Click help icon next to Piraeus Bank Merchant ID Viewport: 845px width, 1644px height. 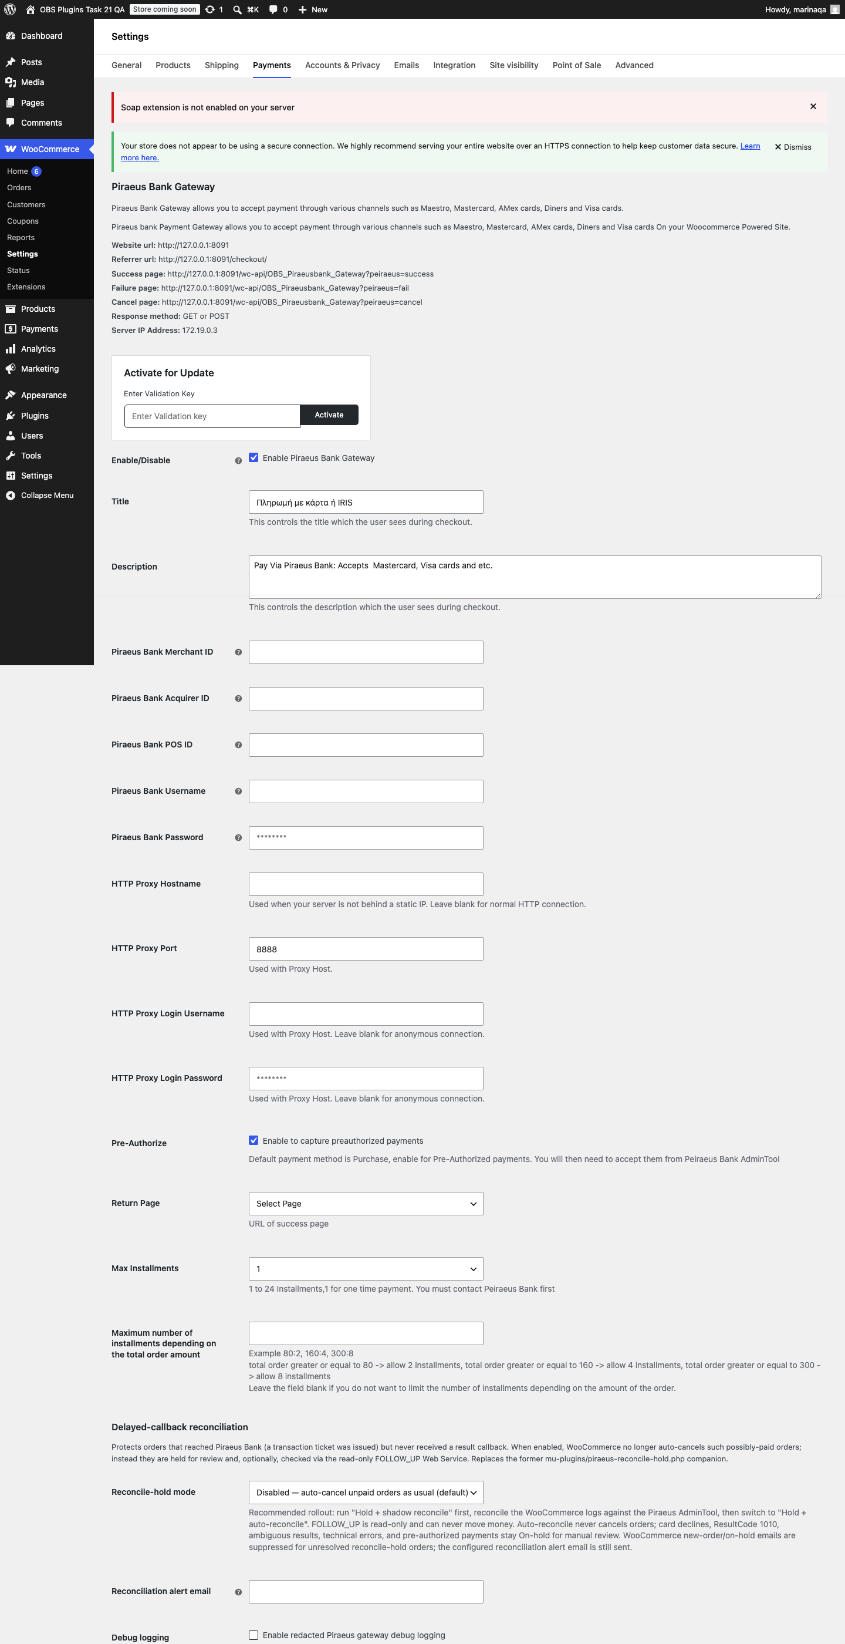238,652
